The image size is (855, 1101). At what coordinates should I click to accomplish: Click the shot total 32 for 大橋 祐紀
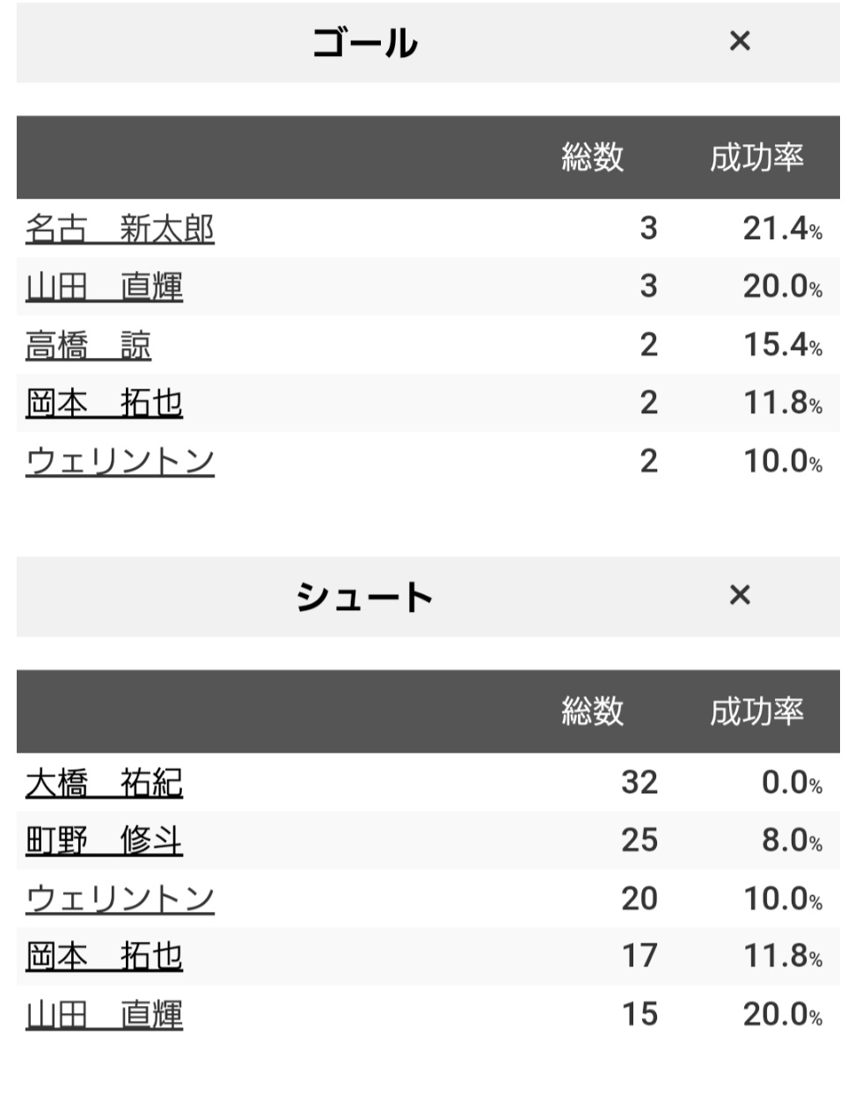click(x=639, y=783)
